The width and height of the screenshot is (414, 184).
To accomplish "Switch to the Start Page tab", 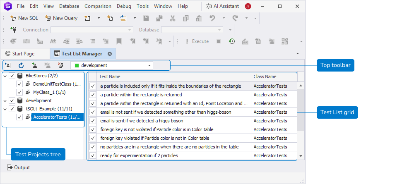I will (x=20, y=54).
